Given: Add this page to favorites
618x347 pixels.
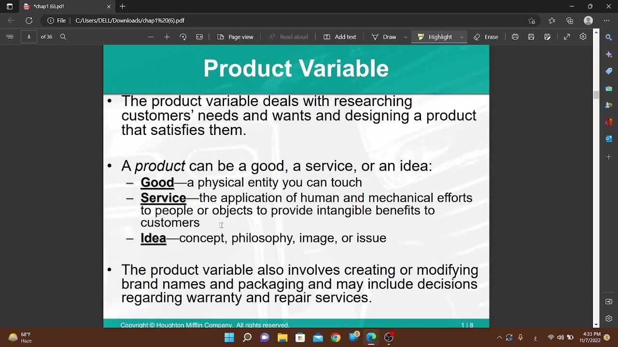Looking at the screenshot, I should click(x=532, y=20).
